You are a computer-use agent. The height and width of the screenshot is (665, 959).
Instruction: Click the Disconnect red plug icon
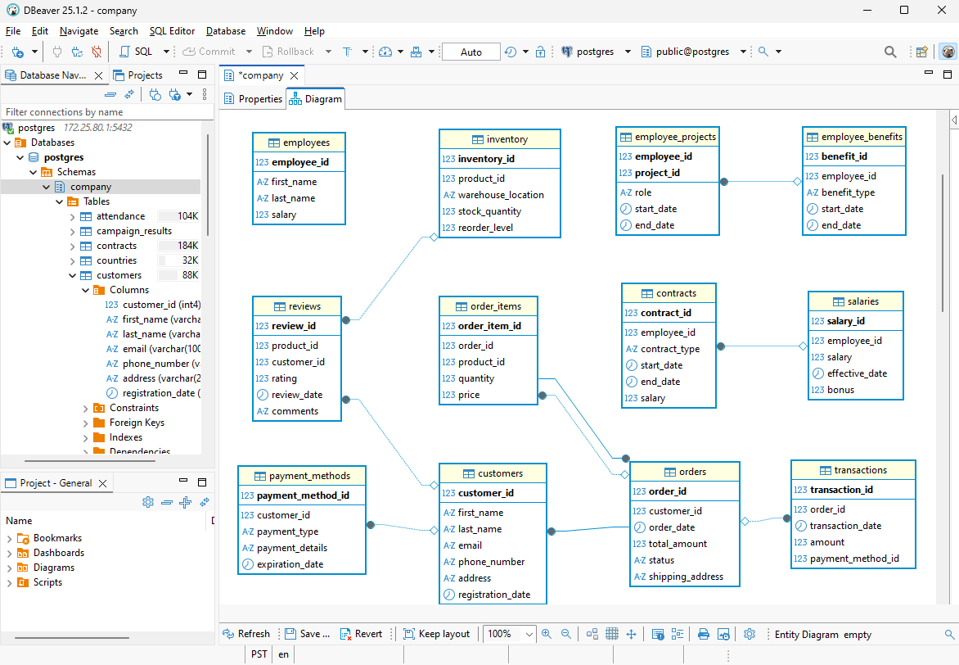pyautogui.click(x=97, y=52)
